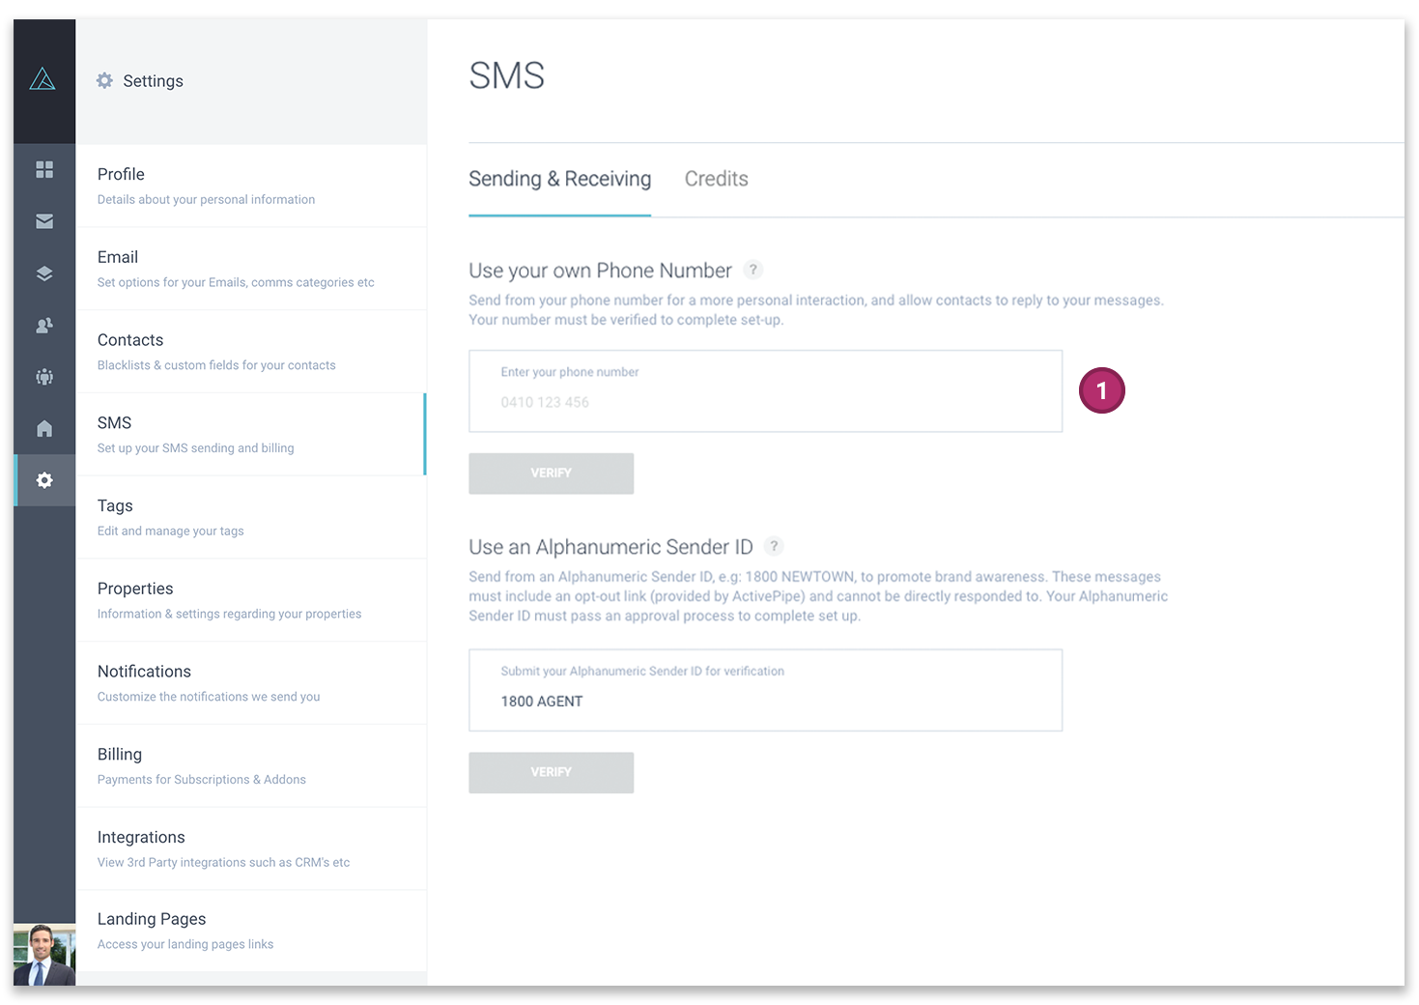Select the Sending & Receiving tab
Image resolution: width=1419 pixels, height=1005 pixels.
559,179
